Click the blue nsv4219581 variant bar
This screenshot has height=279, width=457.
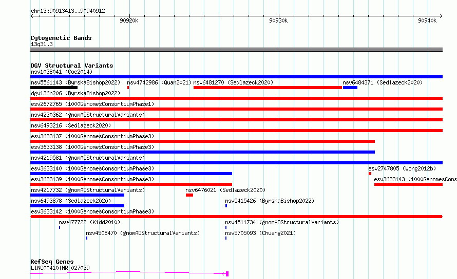coord(236,163)
